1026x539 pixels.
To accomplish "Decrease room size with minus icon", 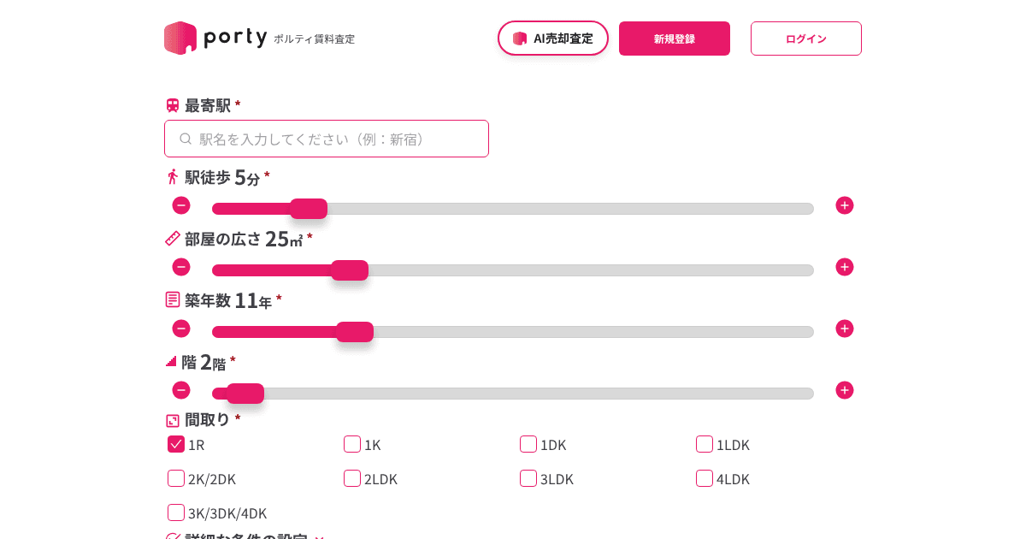I will click(181, 267).
